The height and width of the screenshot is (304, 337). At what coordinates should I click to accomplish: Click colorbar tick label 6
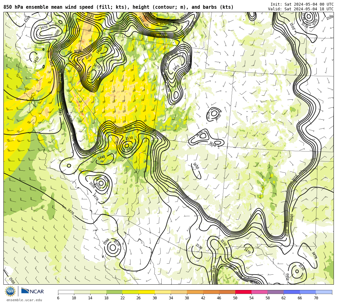[x=58, y=298]
